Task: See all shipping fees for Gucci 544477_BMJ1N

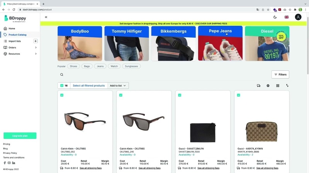Action: pyautogui.click(x=208, y=168)
